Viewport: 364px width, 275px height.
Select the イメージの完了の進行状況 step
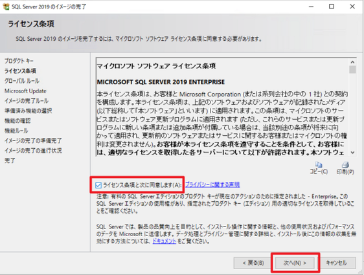(33, 151)
